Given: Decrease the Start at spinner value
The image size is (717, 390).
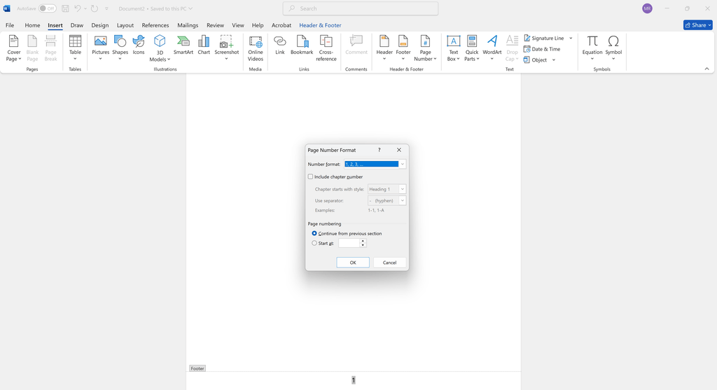Looking at the screenshot, I should pyautogui.click(x=363, y=246).
